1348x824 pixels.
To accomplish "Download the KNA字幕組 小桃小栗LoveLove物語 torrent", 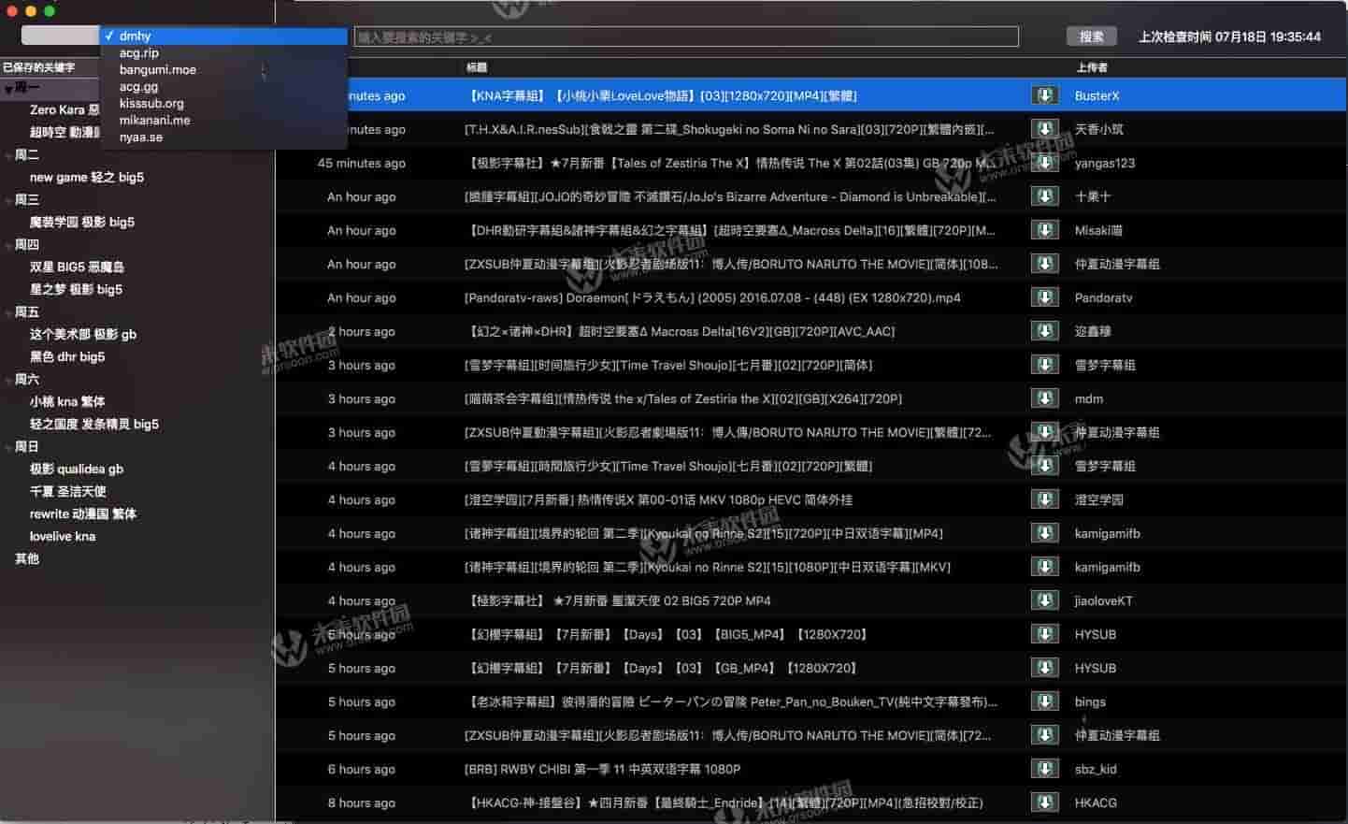I will [x=1044, y=95].
